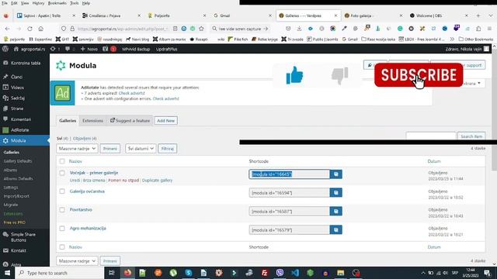497x279 pixels.
Task: Click Novo in the admin bar
Action: 89,49
